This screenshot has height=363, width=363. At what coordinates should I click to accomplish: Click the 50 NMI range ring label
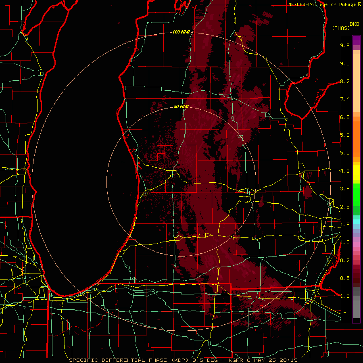(181, 106)
